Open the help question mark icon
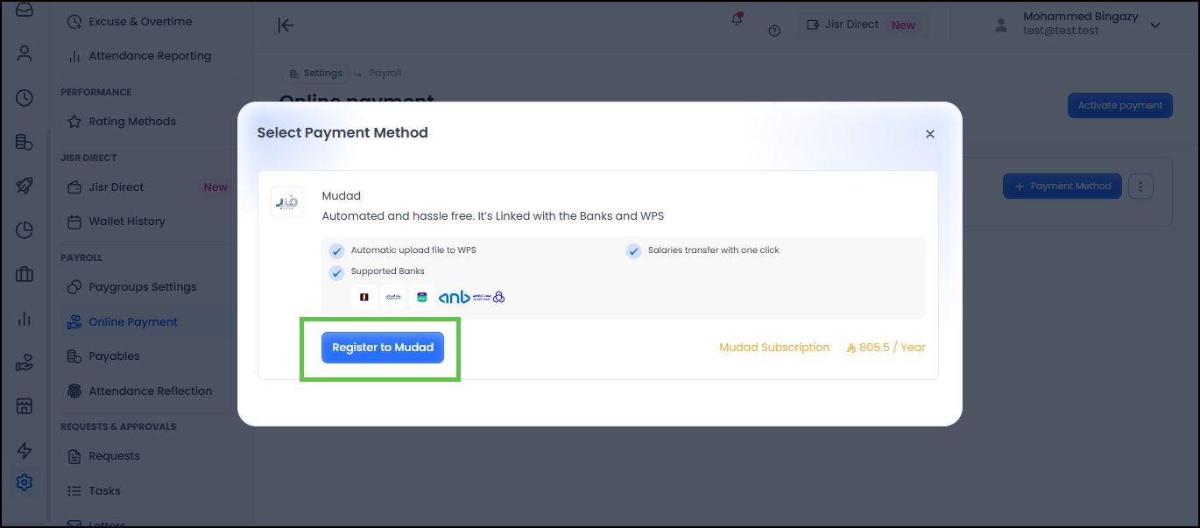Viewport: 1200px width, 528px height. click(774, 31)
